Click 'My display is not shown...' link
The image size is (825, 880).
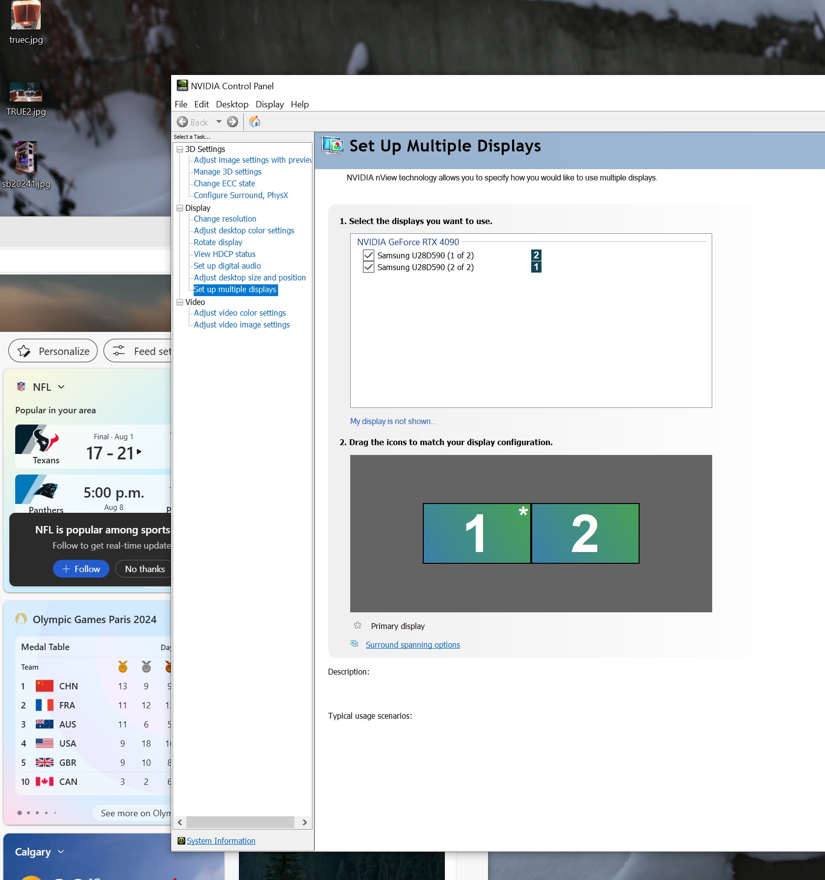[x=393, y=421]
